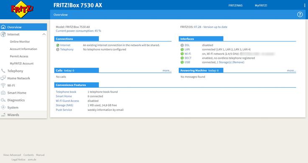Open the Wi-Fi interface link
This screenshot has height=163, width=308.
(187, 54)
